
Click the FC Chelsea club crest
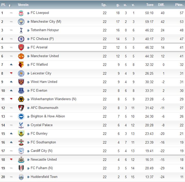21,39
